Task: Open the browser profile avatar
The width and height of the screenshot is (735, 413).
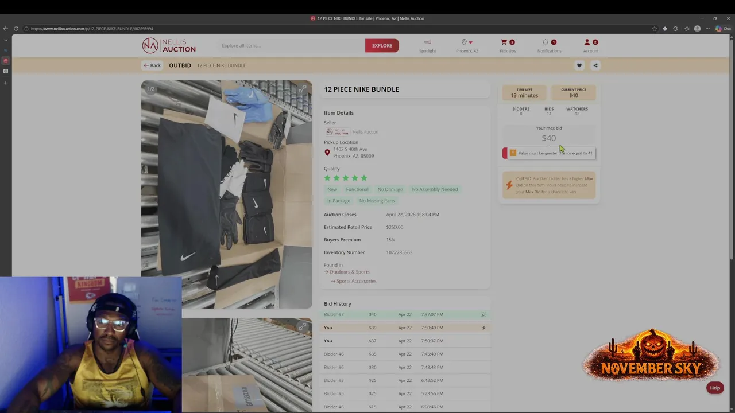Action: point(697,29)
